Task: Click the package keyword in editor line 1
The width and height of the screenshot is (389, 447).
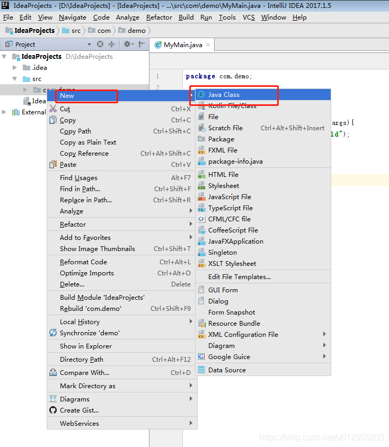Action: (200, 76)
